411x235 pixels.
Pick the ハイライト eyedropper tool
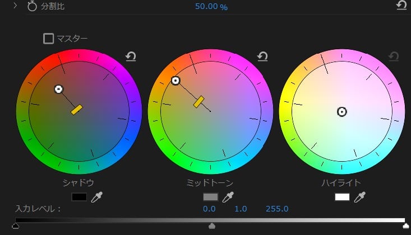coord(359,197)
